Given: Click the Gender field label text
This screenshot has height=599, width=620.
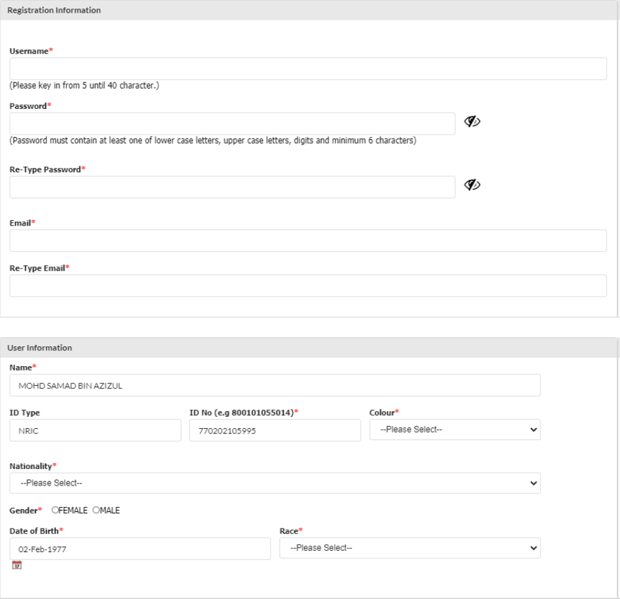Looking at the screenshot, I should pos(26,510).
